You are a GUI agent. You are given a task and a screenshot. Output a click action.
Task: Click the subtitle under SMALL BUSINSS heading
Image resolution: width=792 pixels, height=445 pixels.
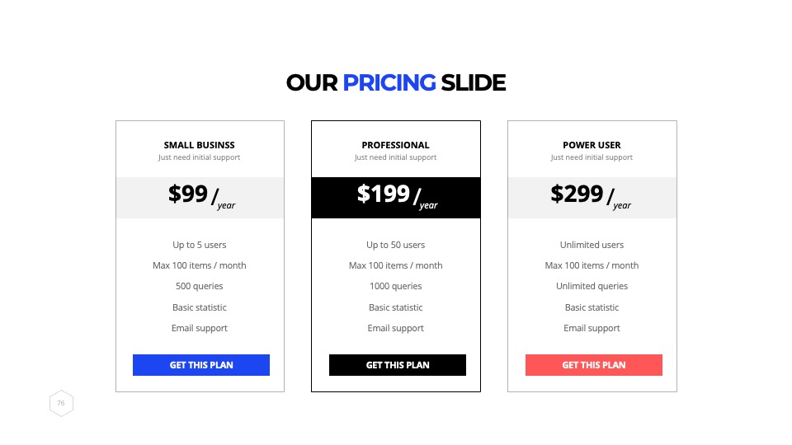coord(200,157)
